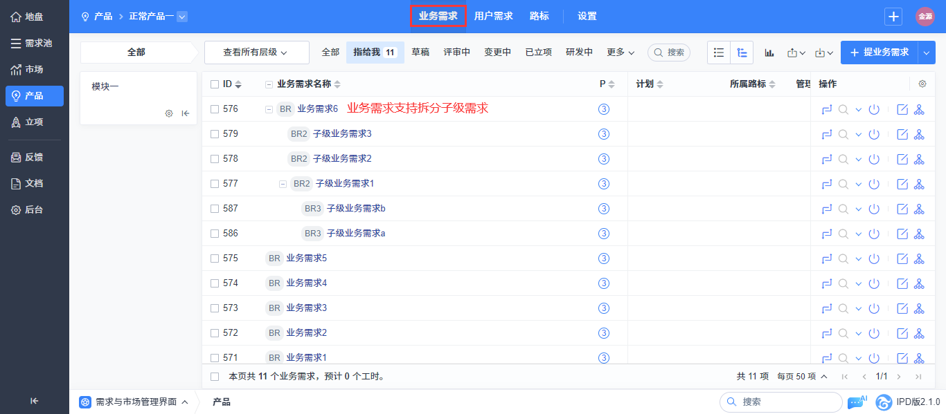Tick the select-all checkbox beside ID header
946x414 pixels.
tap(215, 84)
